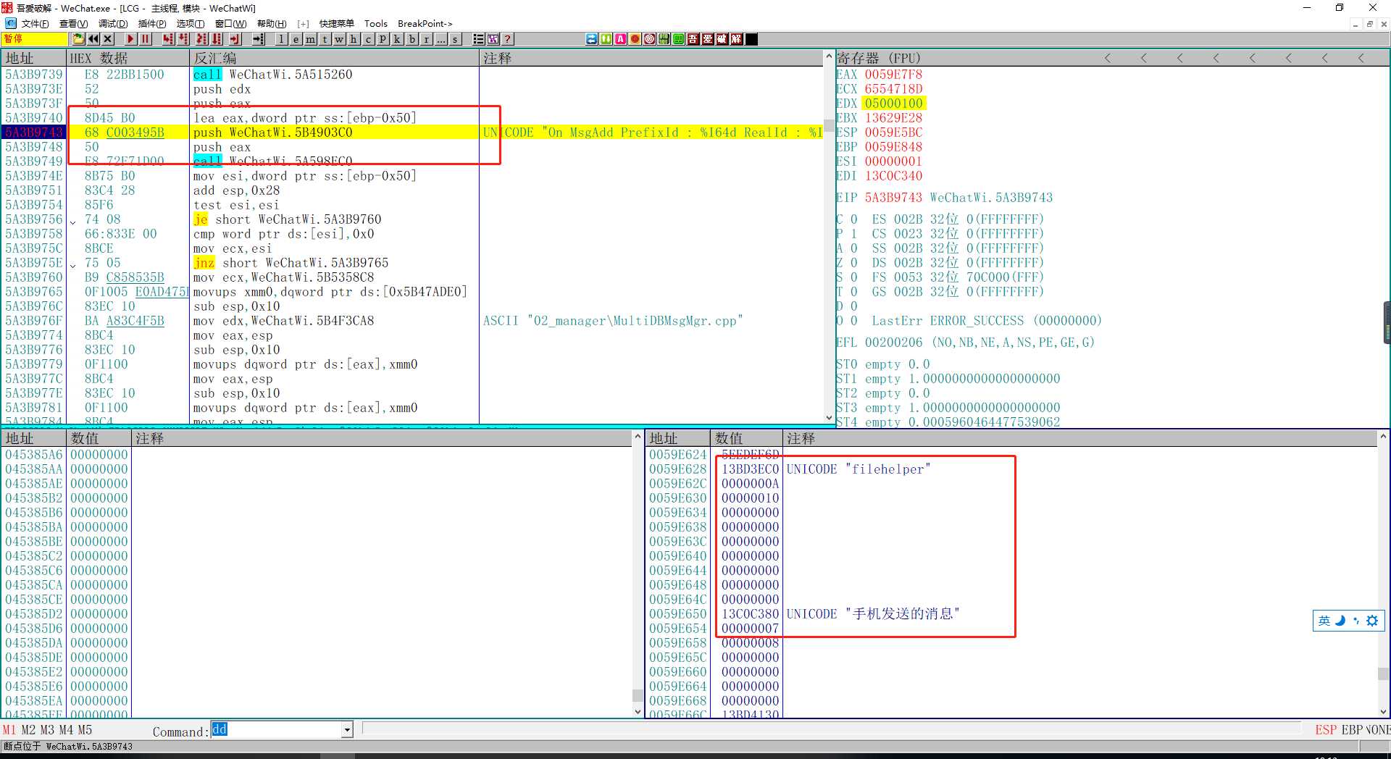This screenshot has height=759, width=1391.
Task: Click the pink letter A plugin icon
Action: 621,39
